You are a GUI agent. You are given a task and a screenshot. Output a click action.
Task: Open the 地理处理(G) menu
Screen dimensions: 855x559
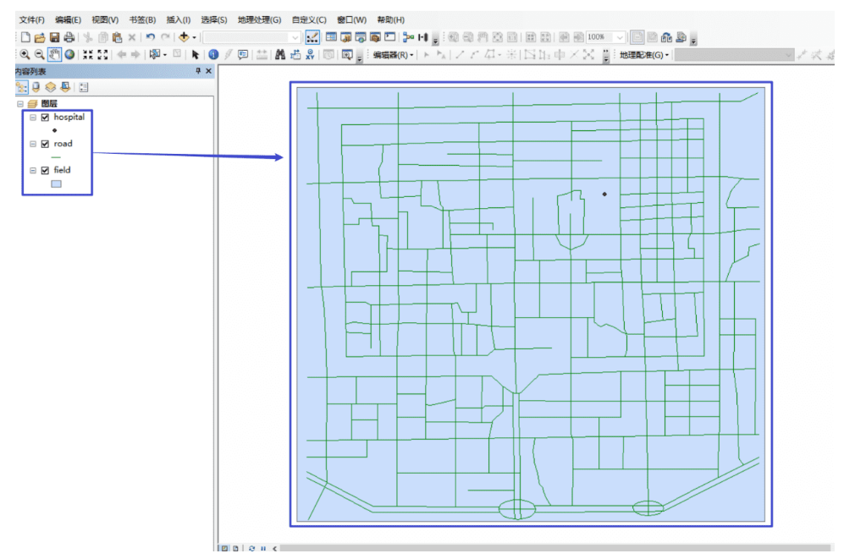(259, 19)
